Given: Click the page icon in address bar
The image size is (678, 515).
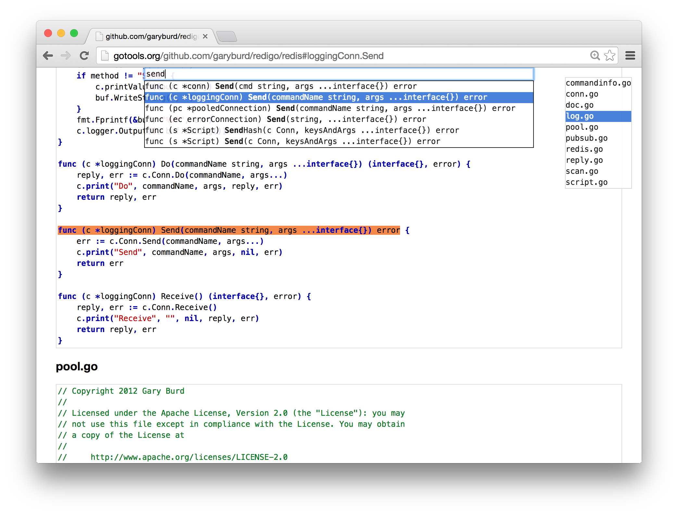Looking at the screenshot, I should point(105,56).
